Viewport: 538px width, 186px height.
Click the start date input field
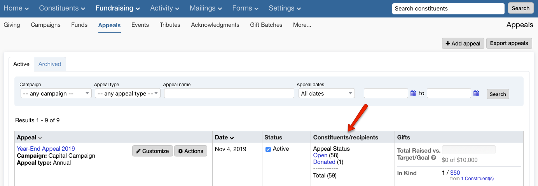[386, 93]
